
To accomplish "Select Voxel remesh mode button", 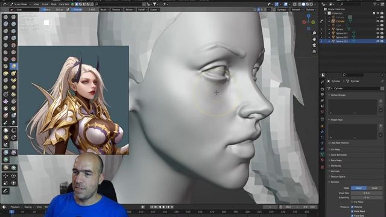I will click(359, 188).
